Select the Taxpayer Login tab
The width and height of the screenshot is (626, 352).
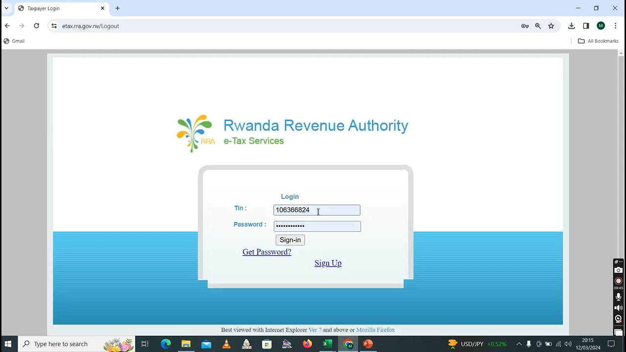click(61, 8)
